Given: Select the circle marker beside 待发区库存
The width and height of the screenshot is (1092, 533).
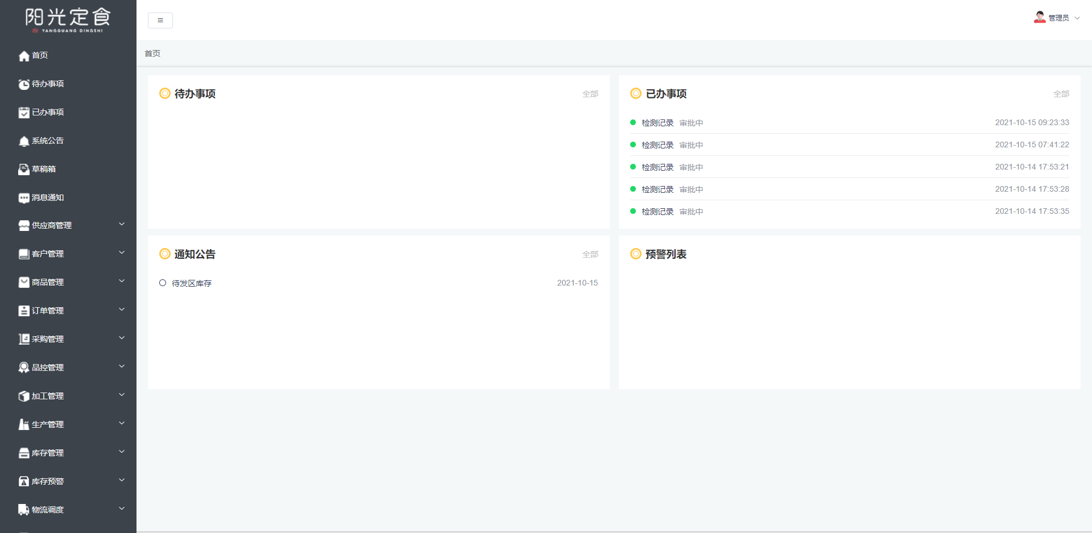Looking at the screenshot, I should click(x=163, y=283).
